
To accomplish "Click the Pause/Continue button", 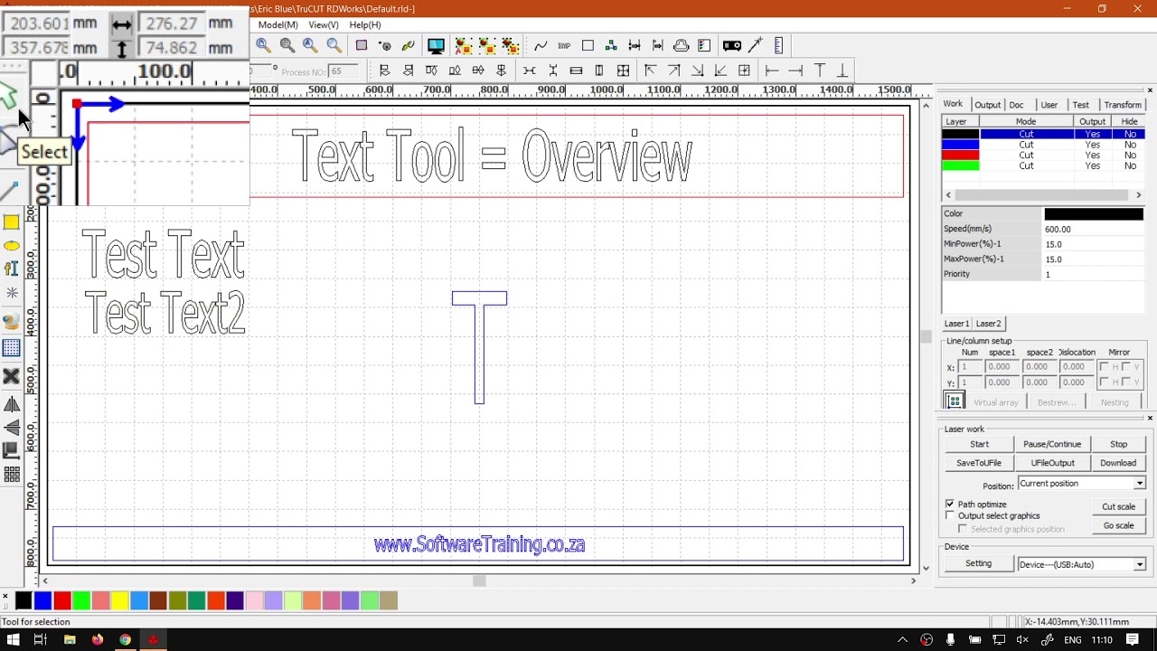I will point(1052,444).
